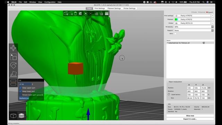Click the blue Z-axis arrow handle

coord(88,114)
